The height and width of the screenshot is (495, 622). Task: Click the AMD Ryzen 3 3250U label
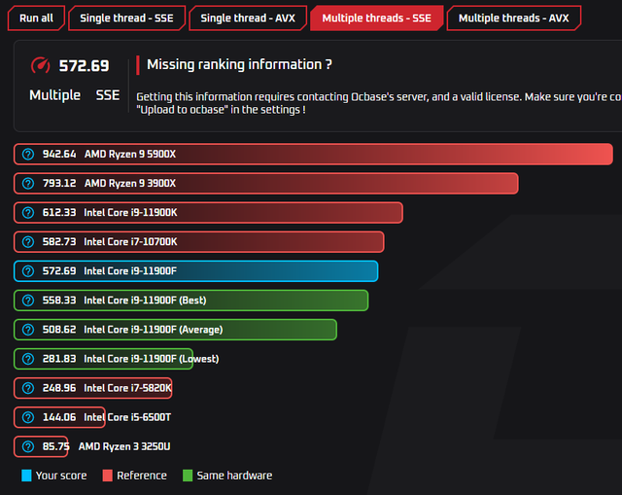(124, 446)
